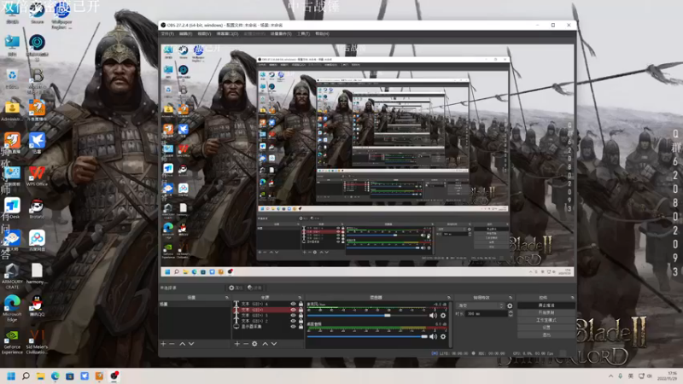This screenshot has height=384, width=683.
Task: Click the 开始录制 Start Recording button
Action: coord(546,313)
